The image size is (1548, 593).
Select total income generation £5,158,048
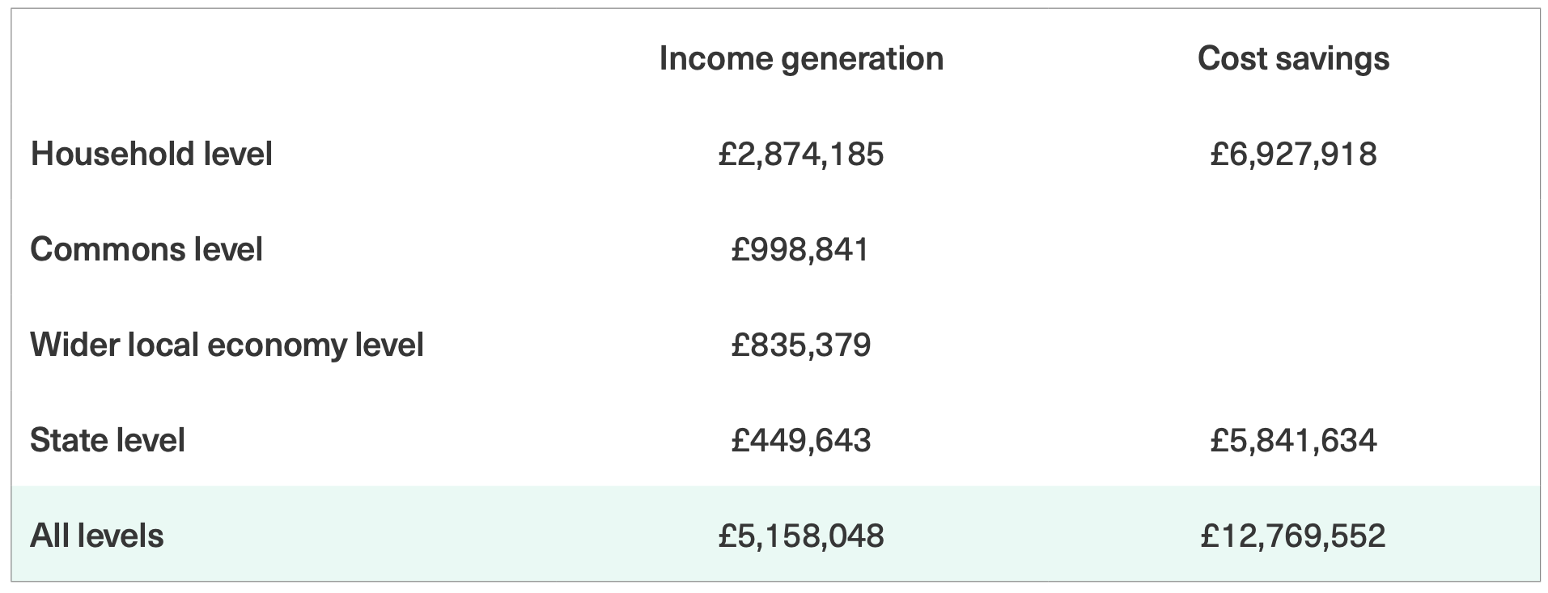(x=801, y=536)
